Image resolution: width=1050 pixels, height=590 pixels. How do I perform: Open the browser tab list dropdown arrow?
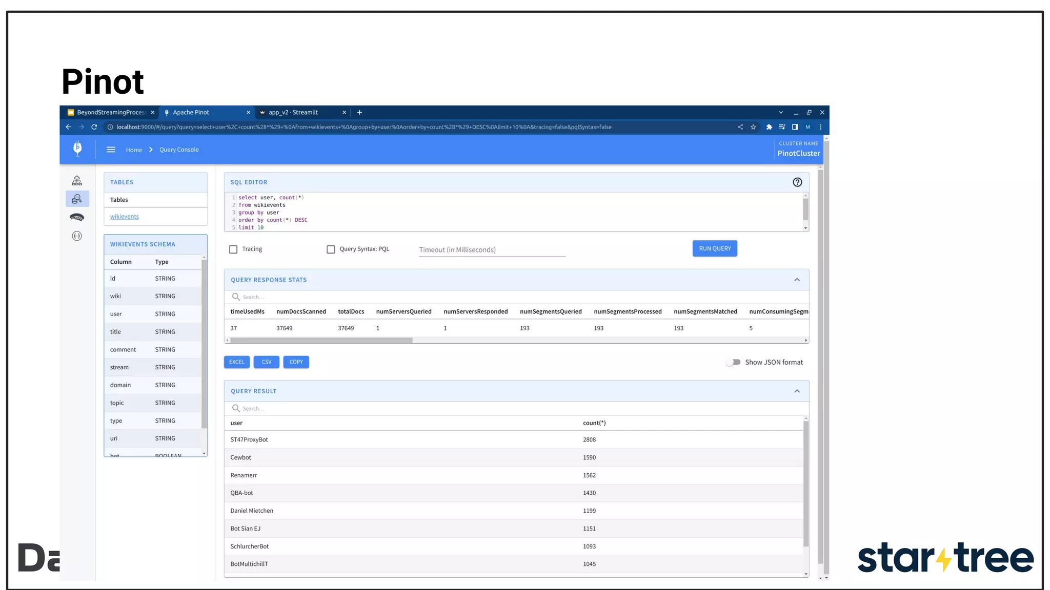pyautogui.click(x=781, y=112)
